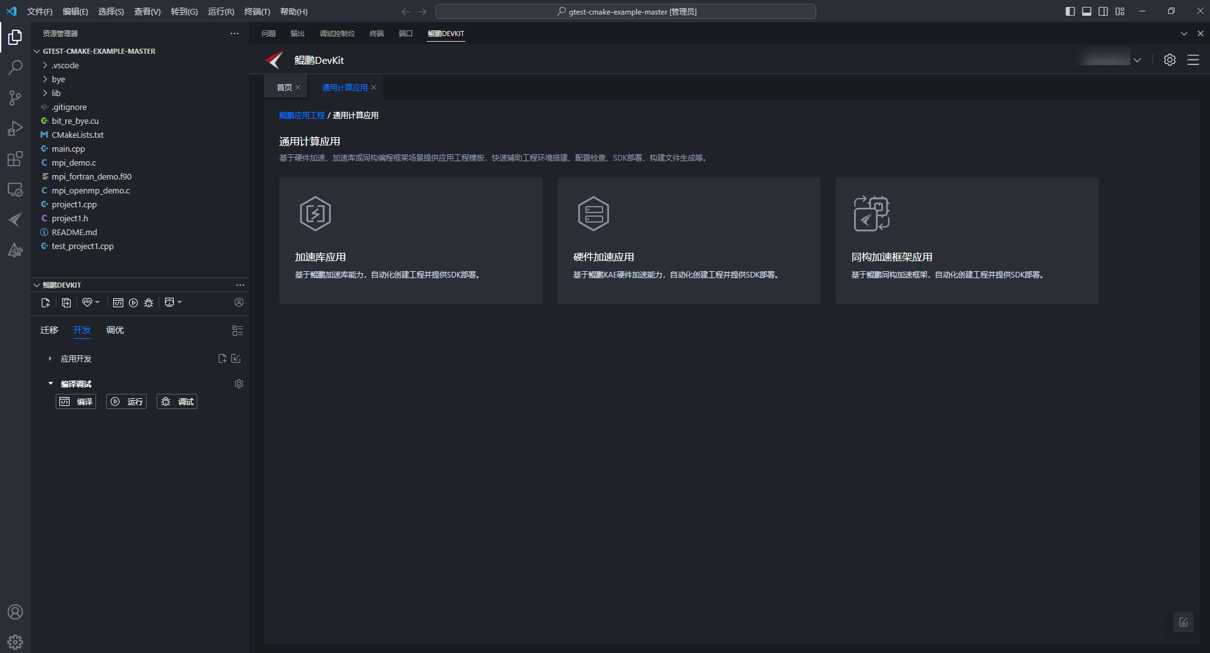Screen dimensions: 1210x653
Task: Click the monitor icon in DevKit toolbar
Action: pyautogui.click(x=169, y=303)
